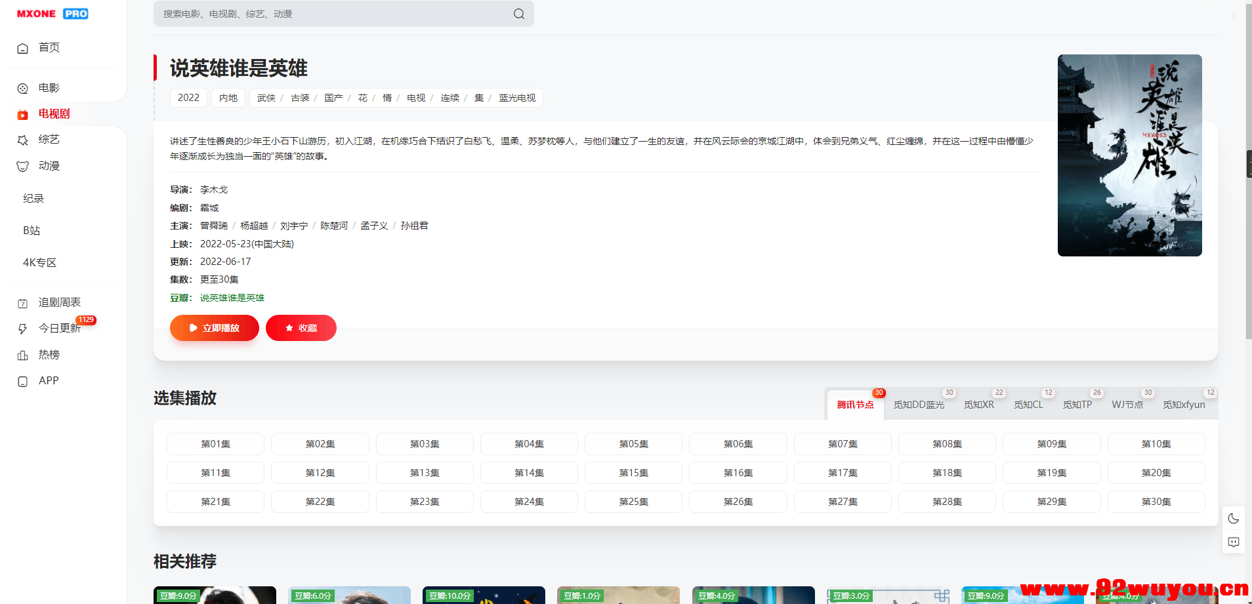Toggle dark mode with the moon icon
Screen dimensions: 1252x604
tap(1234, 518)
